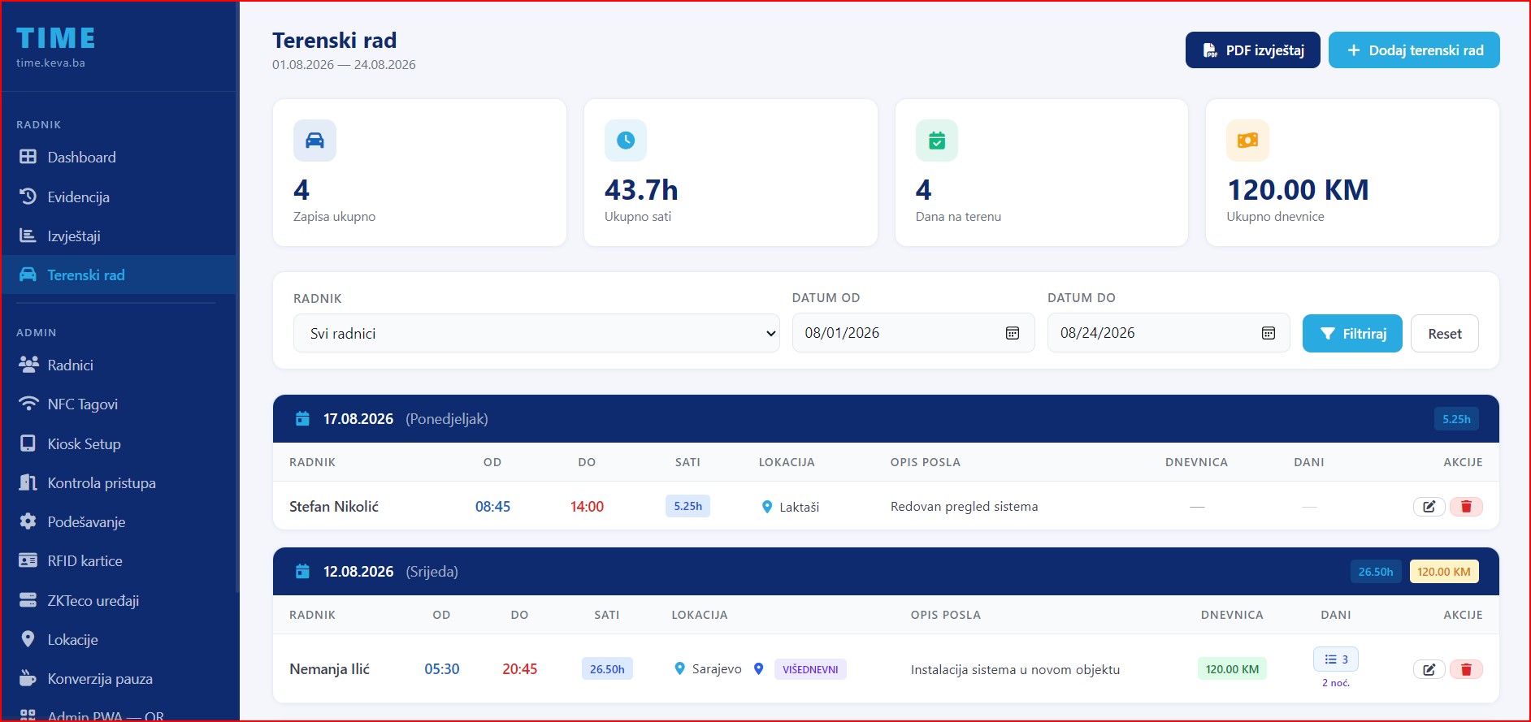Click the clock icon on Ukupno sati card
Screen dimensions: 1531x722
626,141
